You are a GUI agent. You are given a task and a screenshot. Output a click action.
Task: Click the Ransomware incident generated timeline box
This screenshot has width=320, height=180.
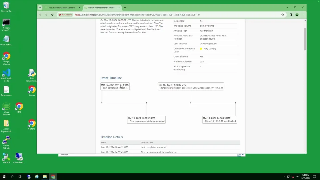[191, 86]
